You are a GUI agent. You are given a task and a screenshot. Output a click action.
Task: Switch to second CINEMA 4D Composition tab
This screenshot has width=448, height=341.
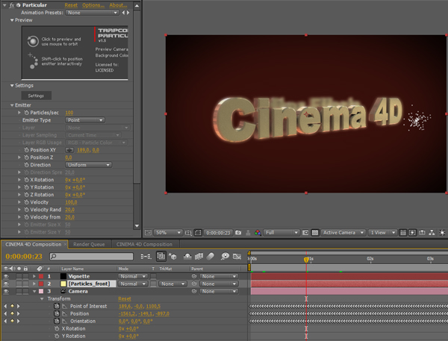click(144, 245)
